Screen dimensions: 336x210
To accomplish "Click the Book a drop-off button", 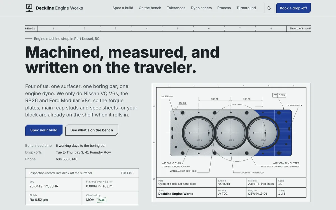I will (293, 8).
